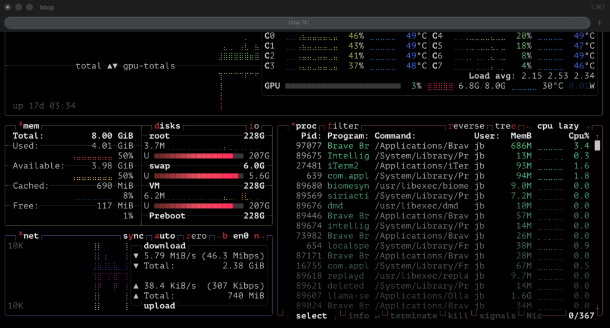The height and width of the screenshot is (328, 610).
Task: Click the root disk usage bar
Action: pyautogui.click(x=199, y=156)
